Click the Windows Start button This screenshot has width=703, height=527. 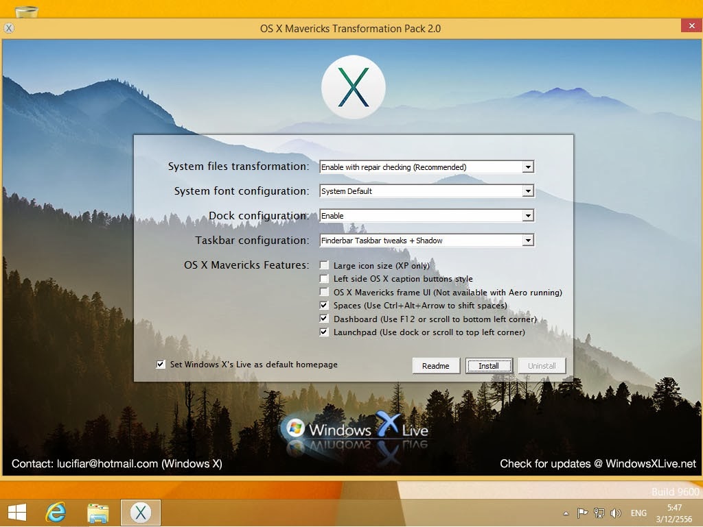coord(17,512)
